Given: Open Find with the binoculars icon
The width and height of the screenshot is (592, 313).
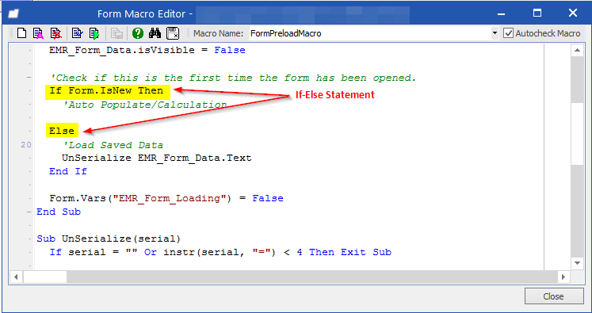Looking at the screenshot, I should [155, 33].
